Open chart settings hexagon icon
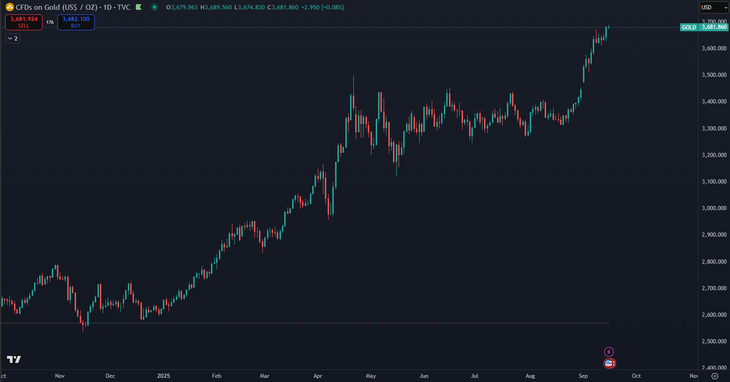Viewport: 730px width, 382px height. (715, 376)
